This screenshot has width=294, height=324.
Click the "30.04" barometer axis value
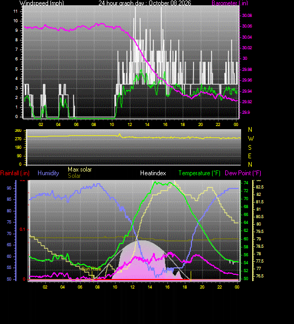point(247,37)
